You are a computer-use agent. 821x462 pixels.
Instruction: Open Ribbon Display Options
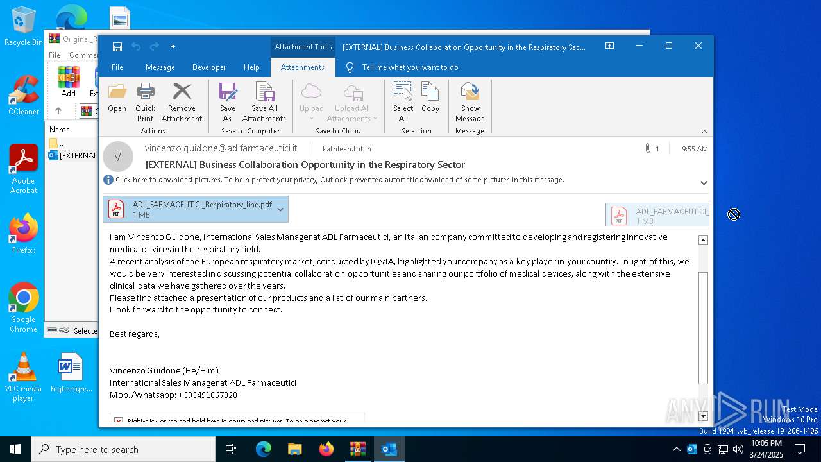[x=610, y=46]
